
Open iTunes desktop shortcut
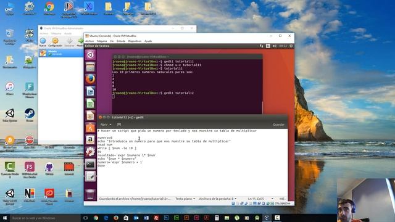[10, 88]
